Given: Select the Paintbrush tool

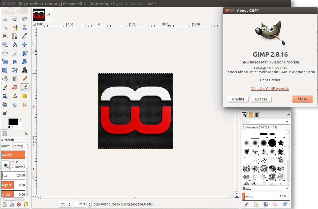Looking at the screenshot, I should [5, 87].
